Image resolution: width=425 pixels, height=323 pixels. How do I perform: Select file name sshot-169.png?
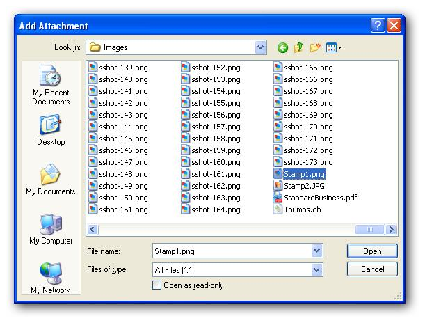pos(308,115)
